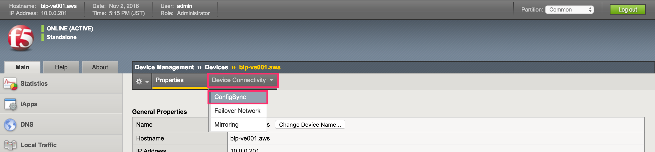
Task: Open the Devices breadcrumb link
Action: (x=216, y=67)
